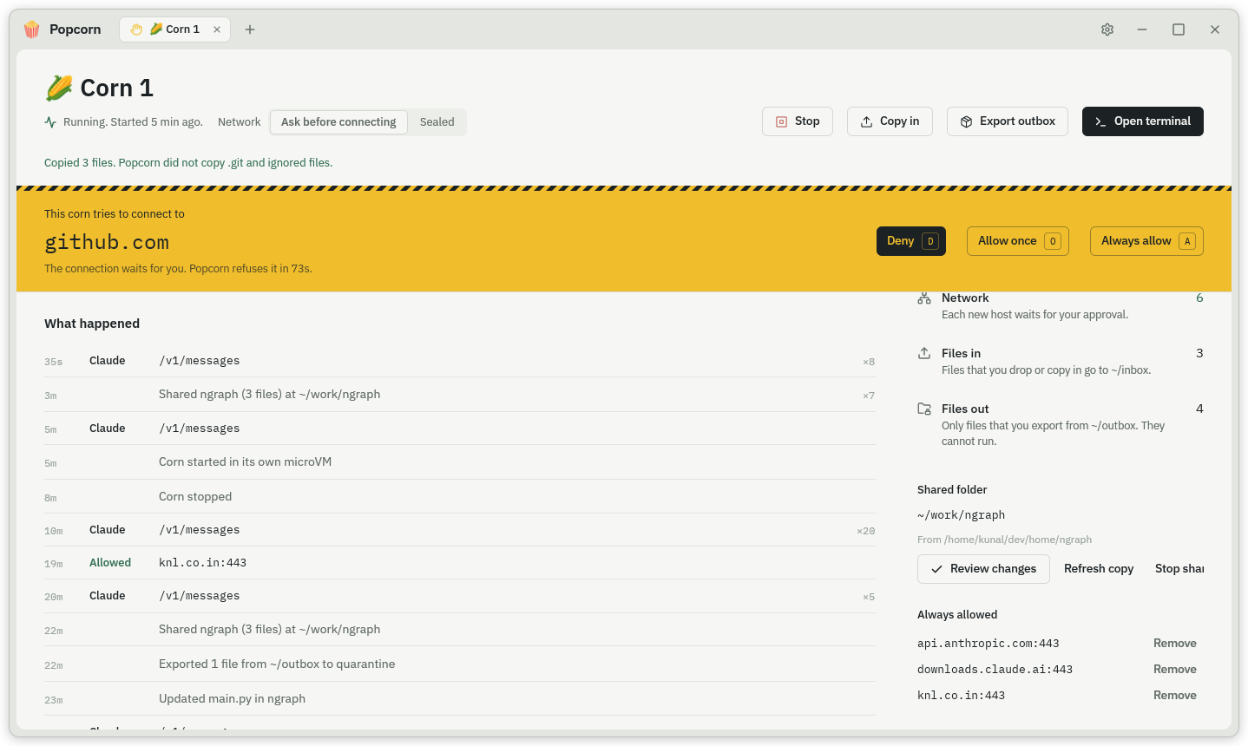Click the Copy in button

pyautogui.click(x=890, y=121)
